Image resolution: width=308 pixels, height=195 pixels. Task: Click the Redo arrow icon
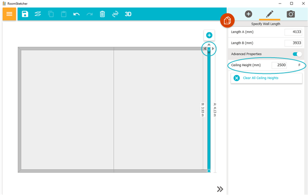pyautogui.click(x=89, y=14)
